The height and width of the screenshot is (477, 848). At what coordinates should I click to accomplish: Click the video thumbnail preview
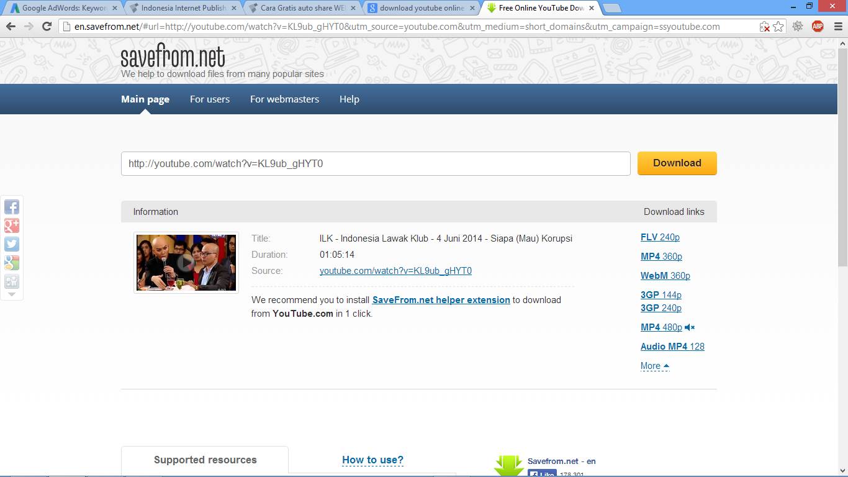(186, 263)
